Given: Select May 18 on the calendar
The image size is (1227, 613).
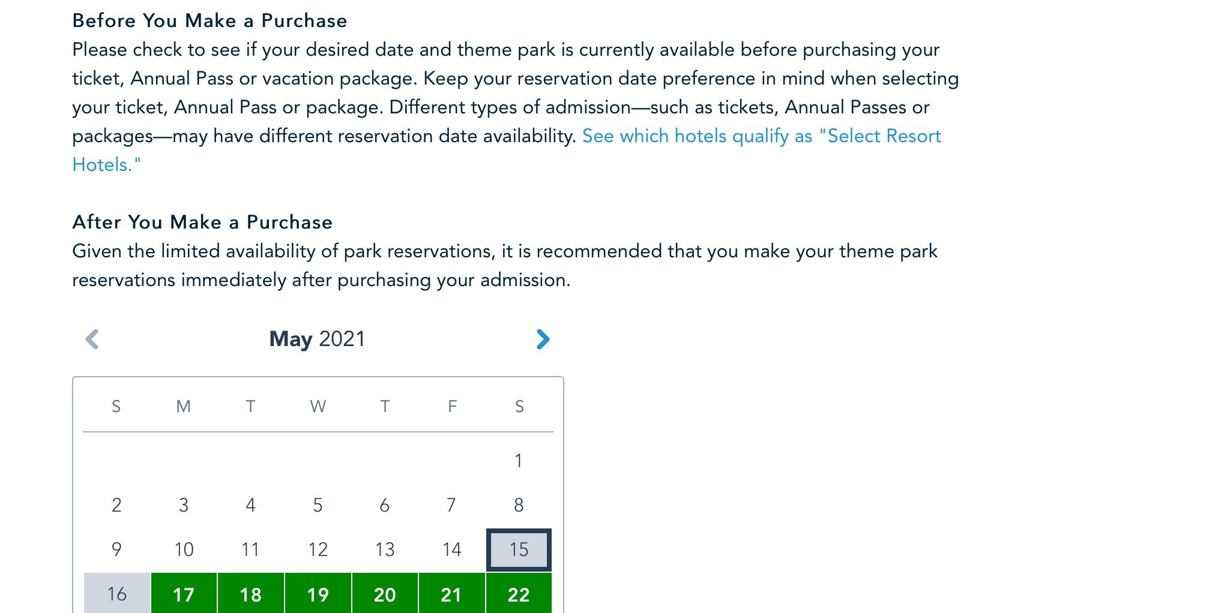Looking at the screenshot, I should point(250,594).
